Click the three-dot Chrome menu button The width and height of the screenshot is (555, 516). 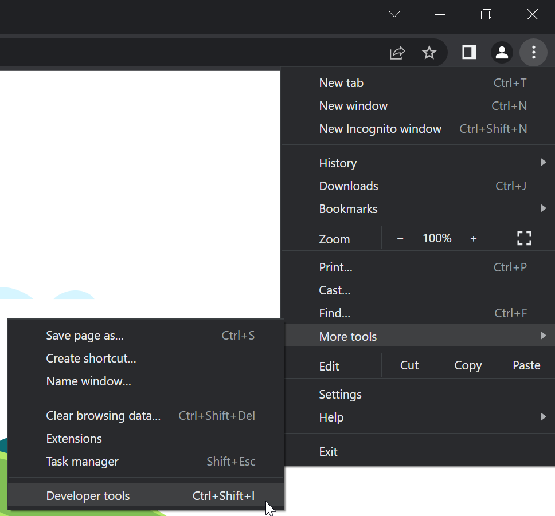[533, 52]
